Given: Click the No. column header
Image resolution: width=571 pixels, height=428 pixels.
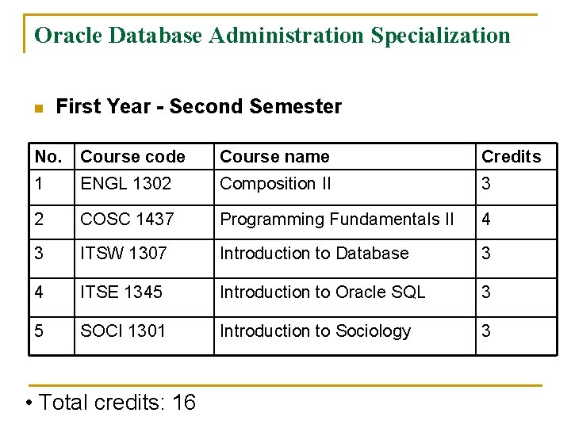Looking at the screenshot, I should pyautogui.click(x=48, y=157).
